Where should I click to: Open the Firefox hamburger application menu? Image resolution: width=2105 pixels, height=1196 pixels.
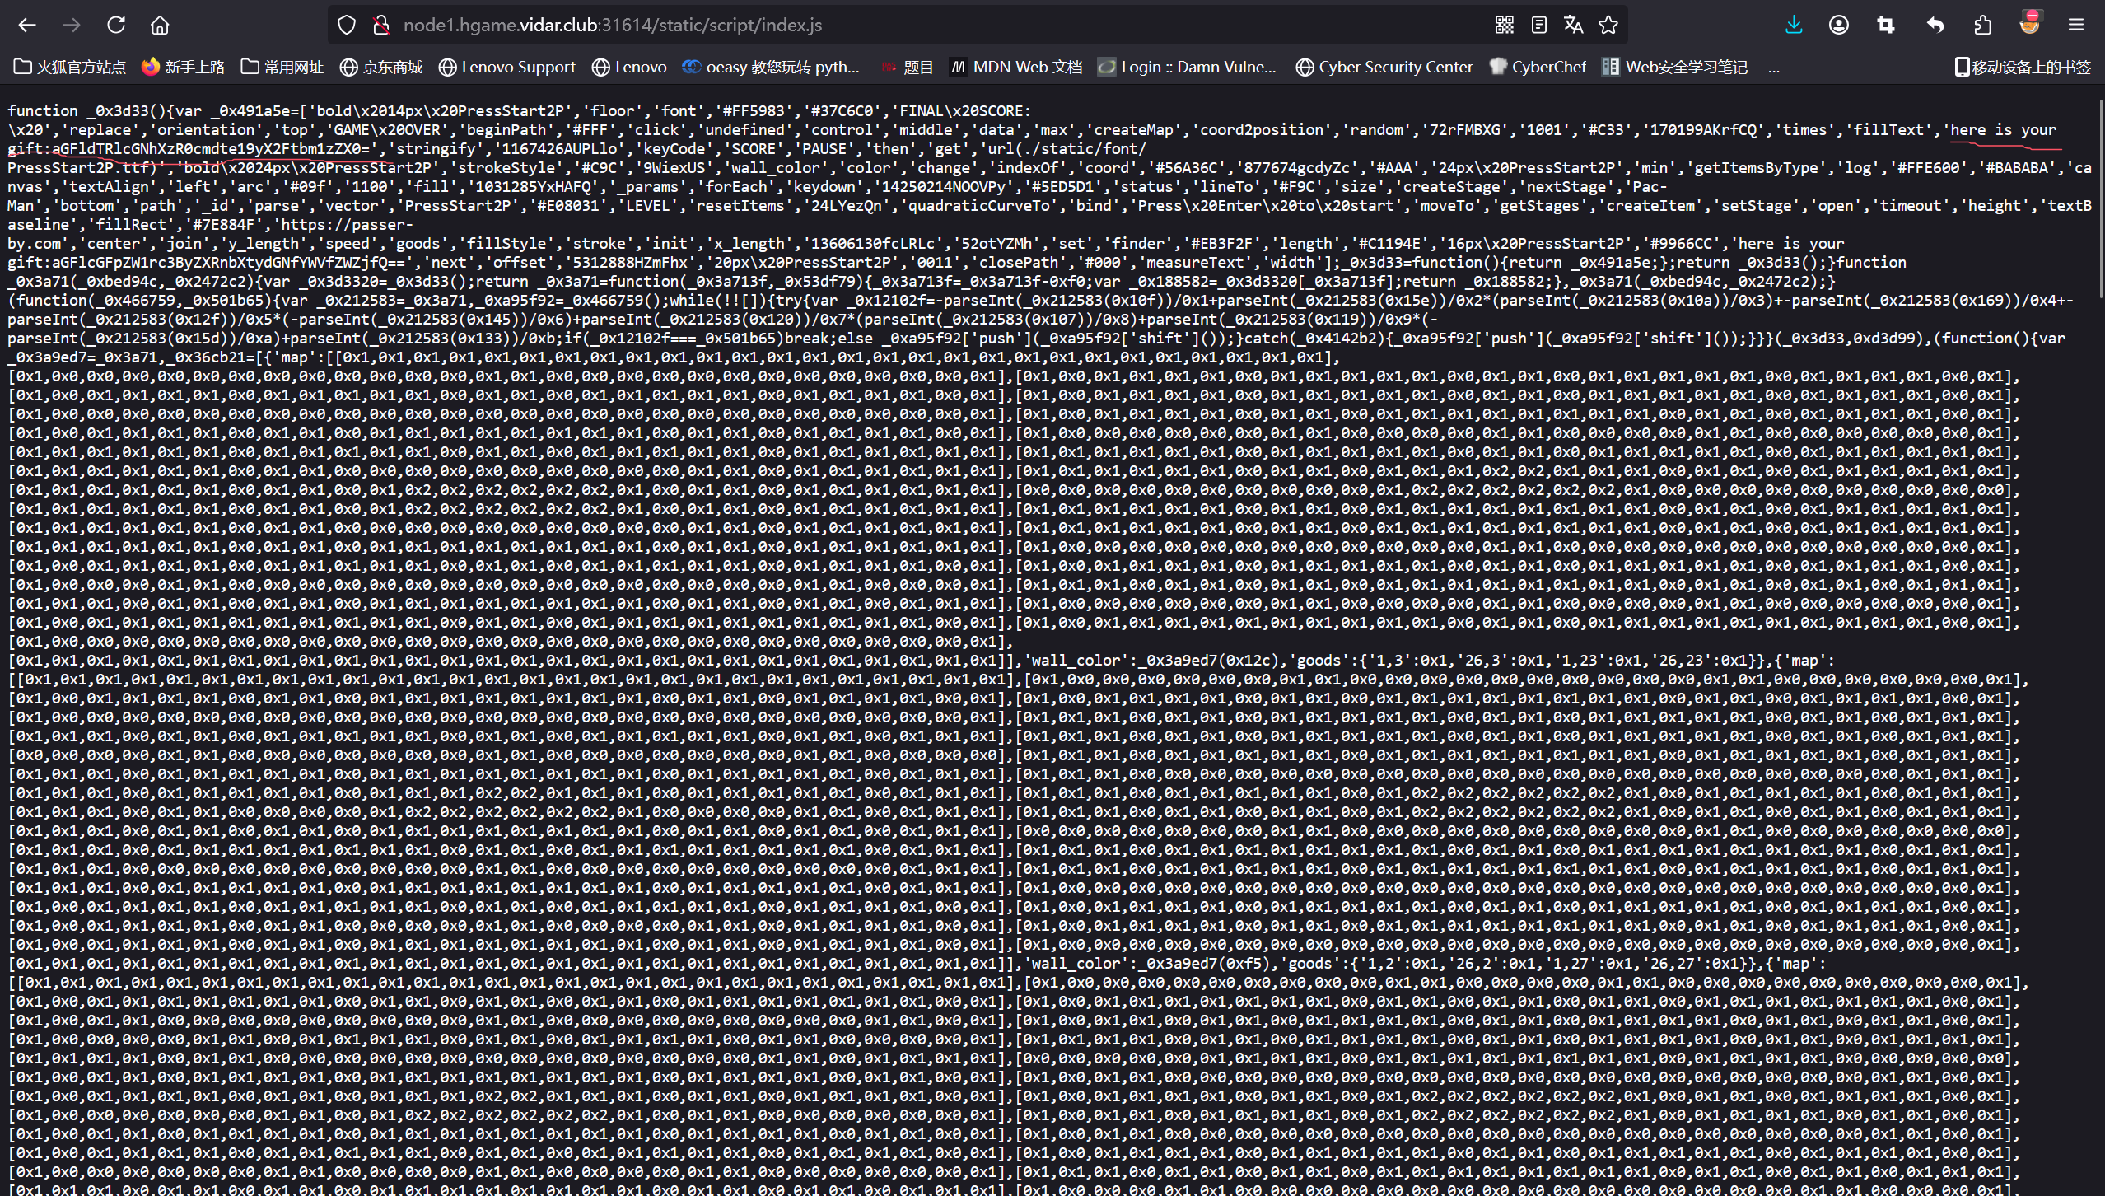tap(2076, 25)
